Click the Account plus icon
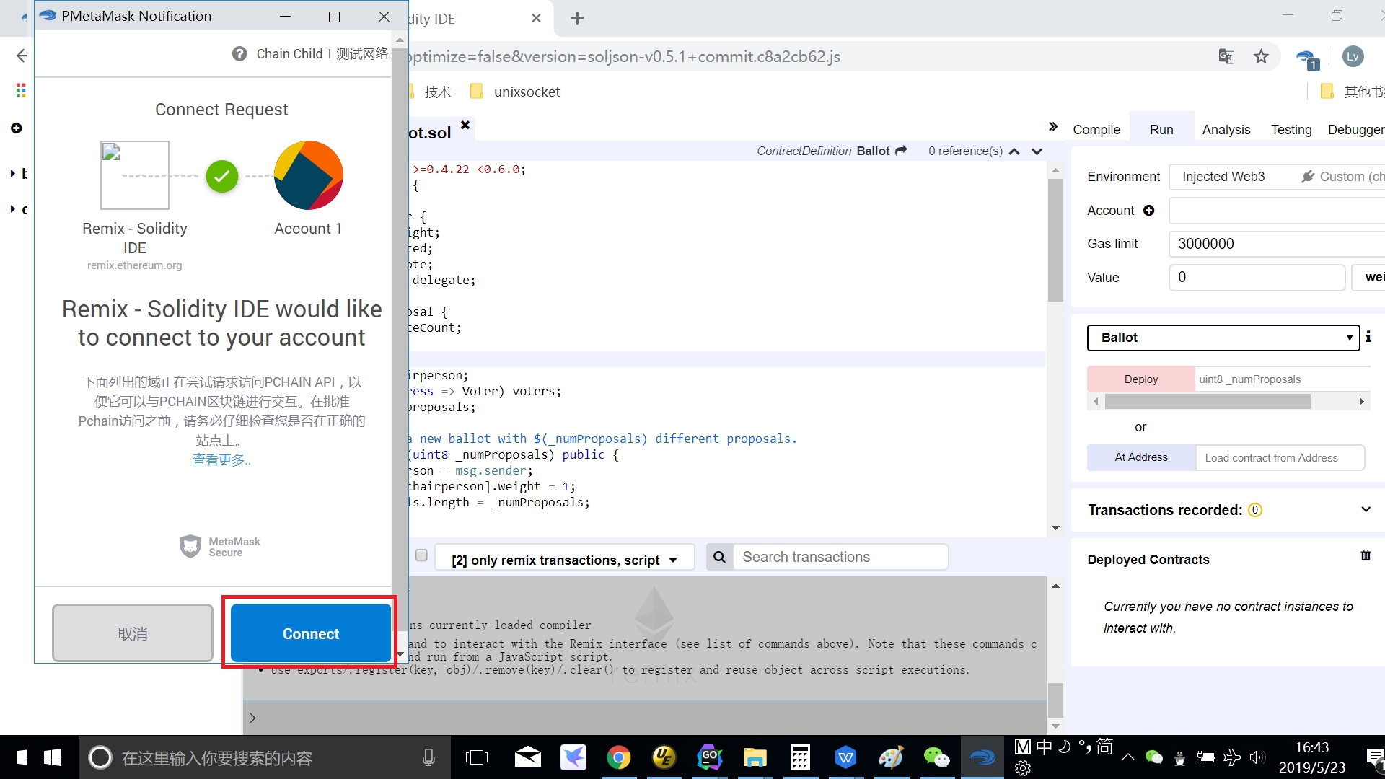Viewport: 1385px width, 779px height. pyautogui.click(x=1149, y=211)
